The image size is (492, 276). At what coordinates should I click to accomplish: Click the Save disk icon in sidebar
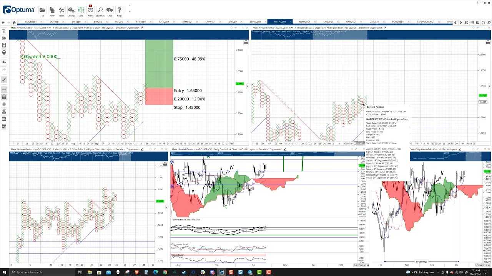(x=4, y=45)
